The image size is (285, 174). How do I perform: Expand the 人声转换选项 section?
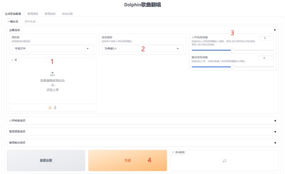142,120
